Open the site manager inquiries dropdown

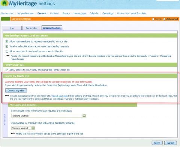coord(48,116)
